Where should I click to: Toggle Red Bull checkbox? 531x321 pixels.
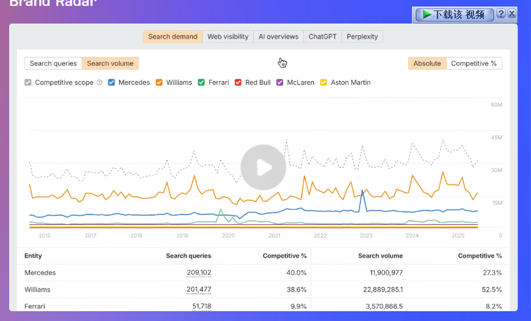tap(238, 82)
